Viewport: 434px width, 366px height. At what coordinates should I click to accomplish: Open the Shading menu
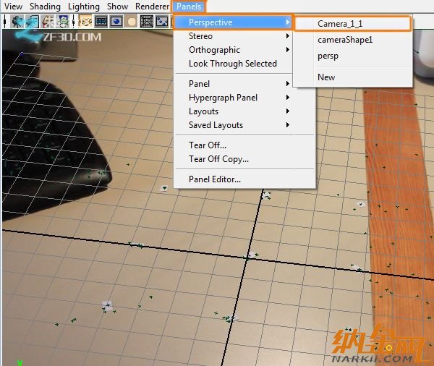click(x=45, y=7)
